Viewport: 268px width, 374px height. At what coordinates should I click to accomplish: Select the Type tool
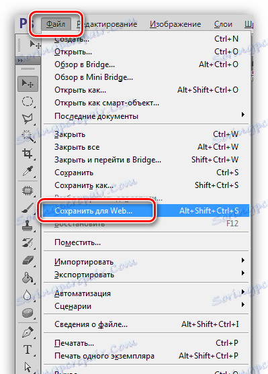[x=28, y=350]
